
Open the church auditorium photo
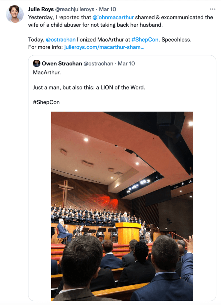(122, 206)
